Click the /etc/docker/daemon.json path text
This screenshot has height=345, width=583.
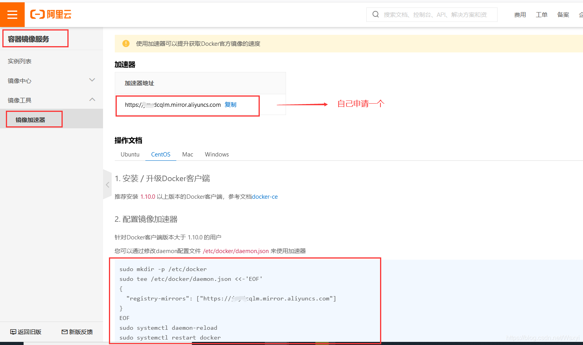[x=236, y=251]
